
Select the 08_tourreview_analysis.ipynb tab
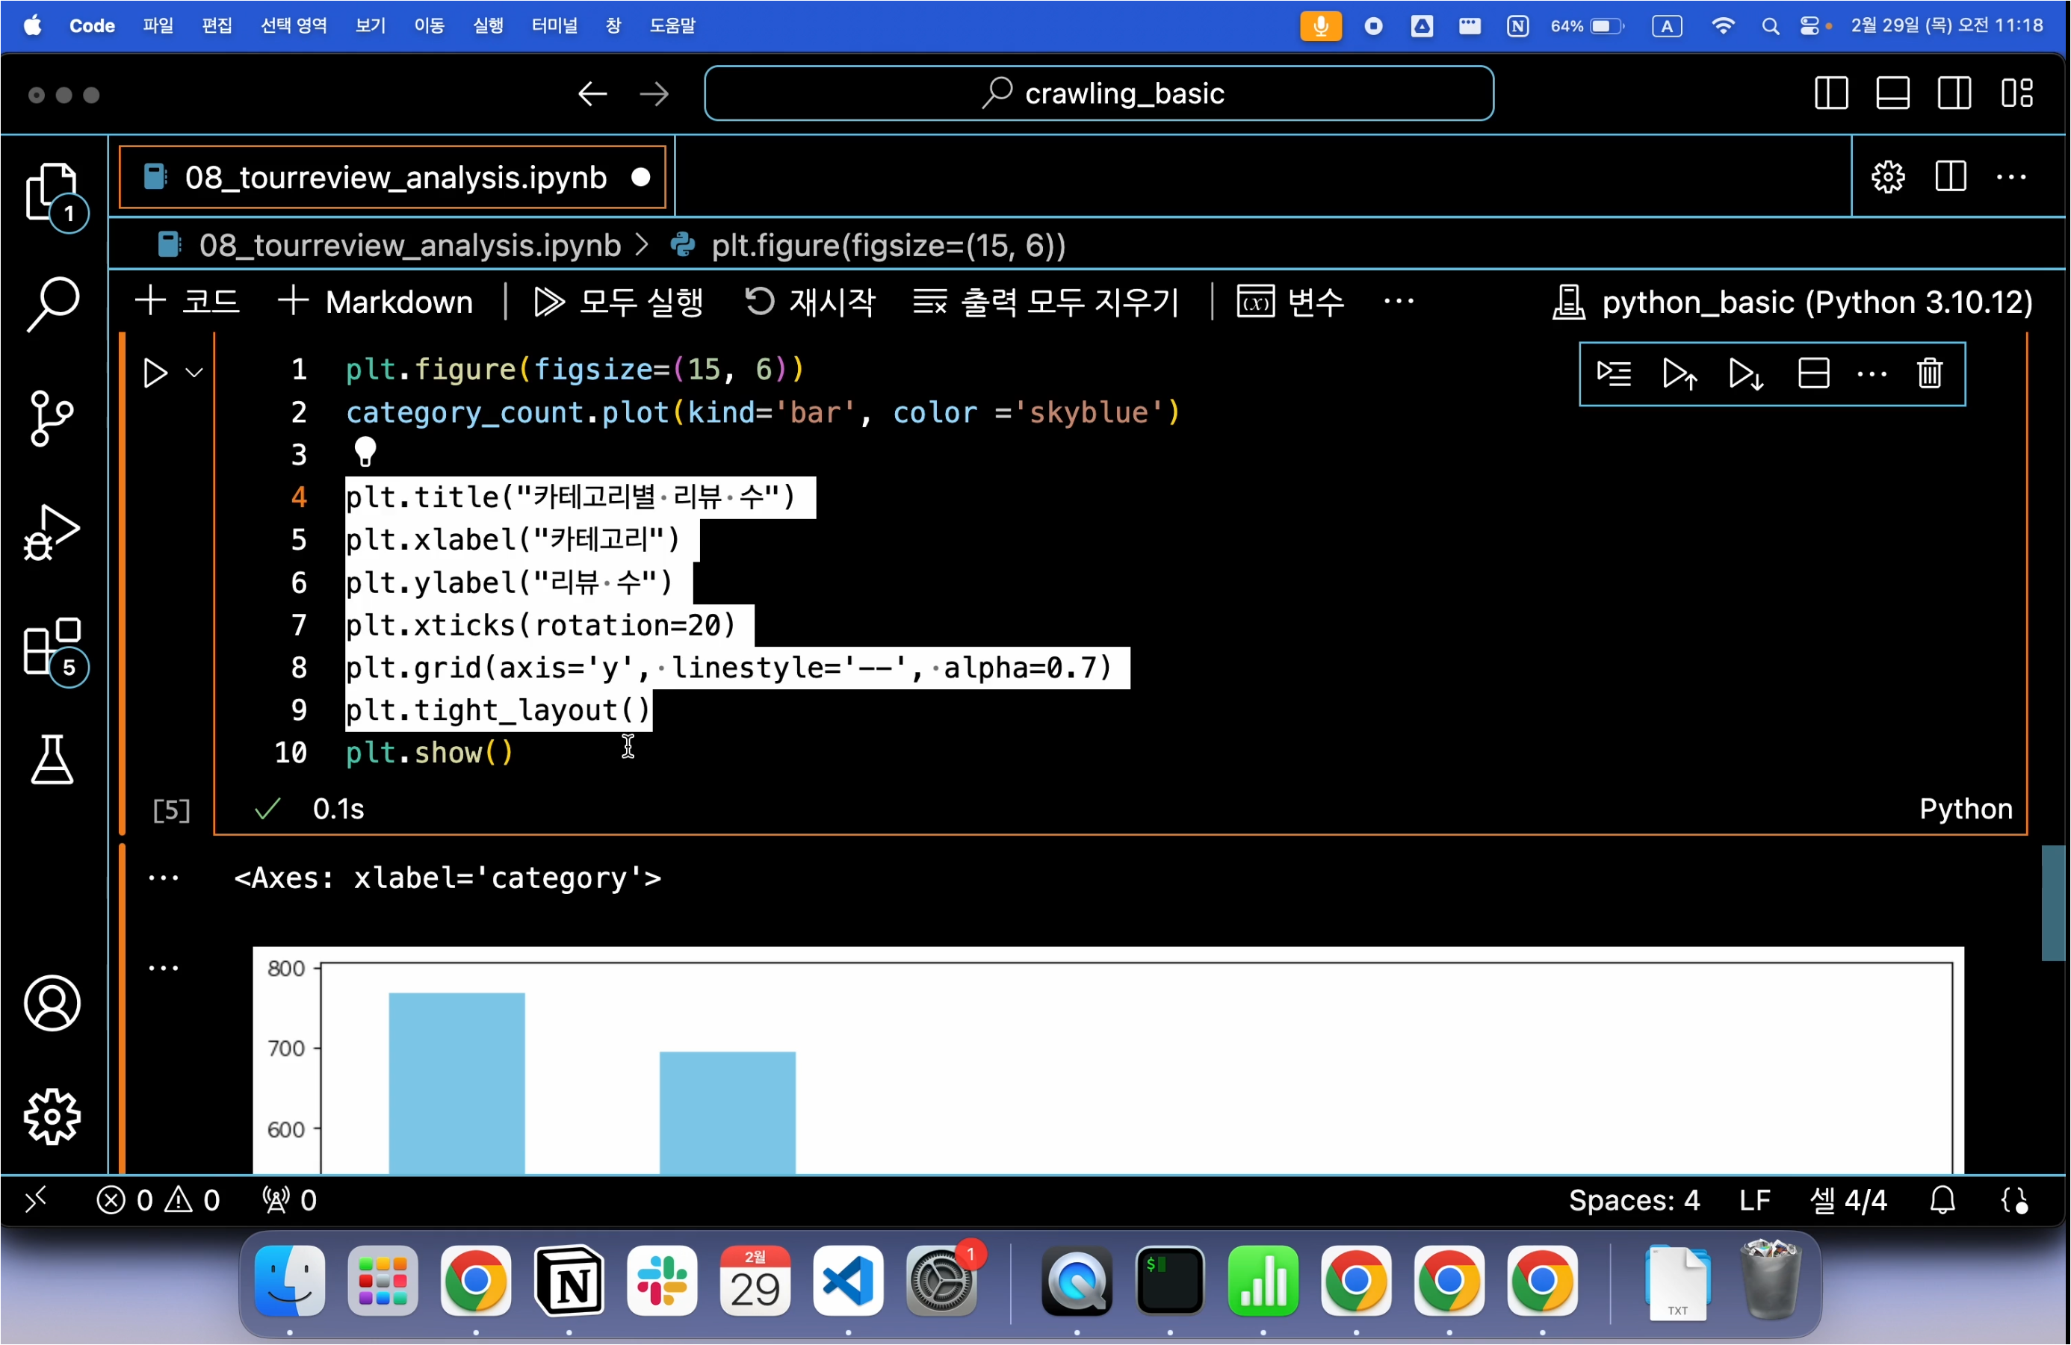[x=394, y=178]
